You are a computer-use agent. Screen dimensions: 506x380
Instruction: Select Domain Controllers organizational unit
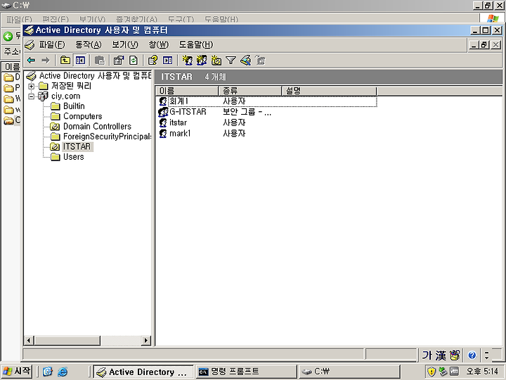click(x=97, y=127)
